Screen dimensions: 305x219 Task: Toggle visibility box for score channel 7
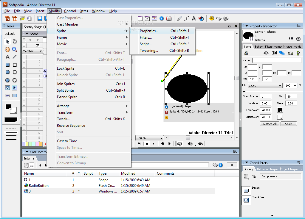pyautogui.click(x=24, y=85)
